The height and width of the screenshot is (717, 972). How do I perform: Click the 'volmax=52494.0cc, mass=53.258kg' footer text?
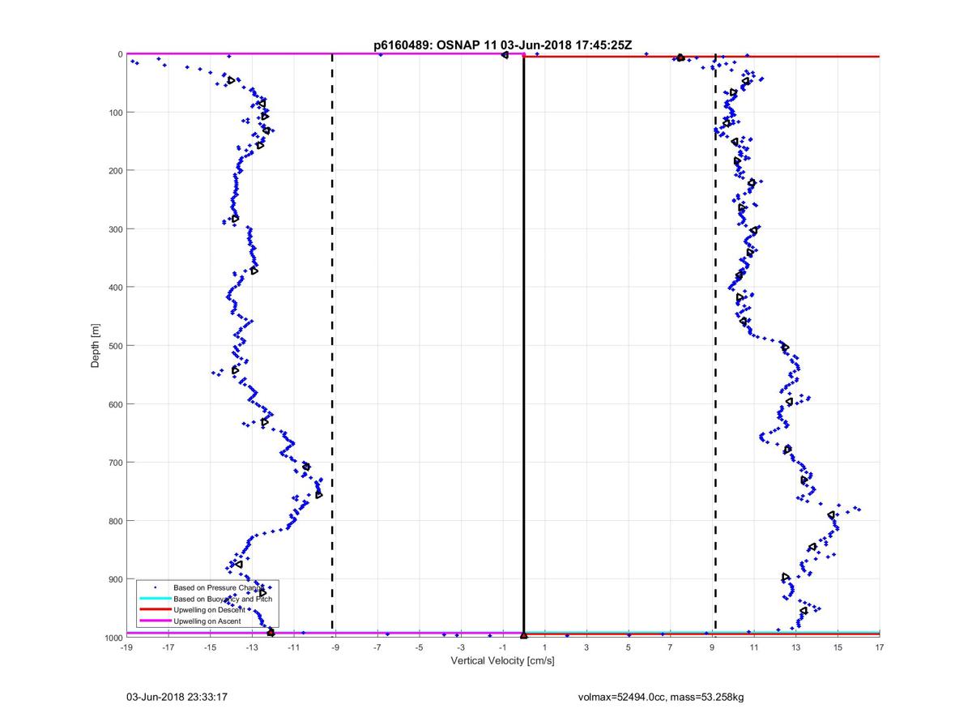660,697
